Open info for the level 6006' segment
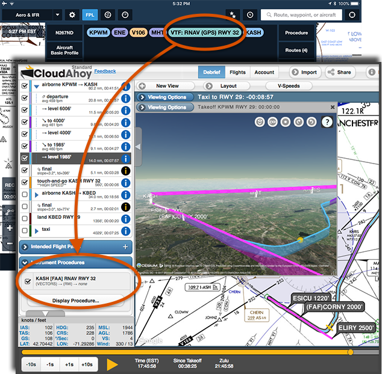382x374 pixels. coord(126,111)
